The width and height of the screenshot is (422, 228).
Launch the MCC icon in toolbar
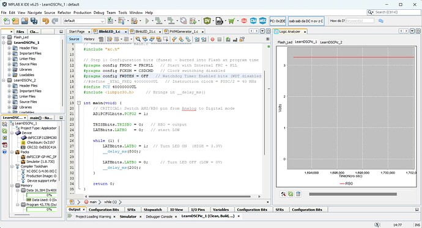point(262,21)
